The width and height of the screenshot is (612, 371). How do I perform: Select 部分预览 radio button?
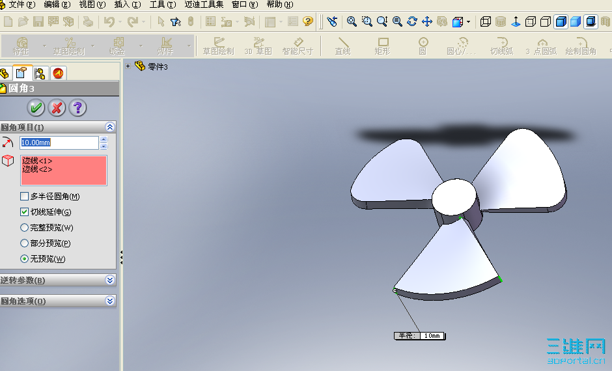point(24,243)
